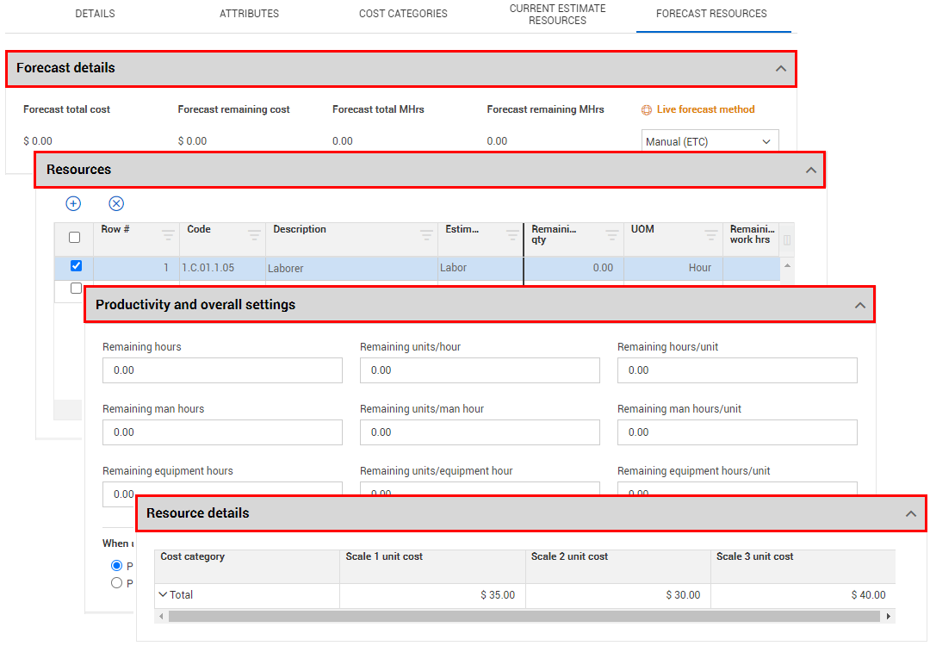Viewport: 930px width, 646px height.
Task: Select the second radio button option
Action: [x=117, y=583]
